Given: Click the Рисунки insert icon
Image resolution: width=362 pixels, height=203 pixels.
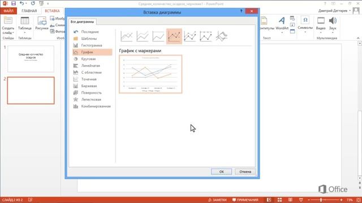Looking at the screenshot, I should 42,23.
